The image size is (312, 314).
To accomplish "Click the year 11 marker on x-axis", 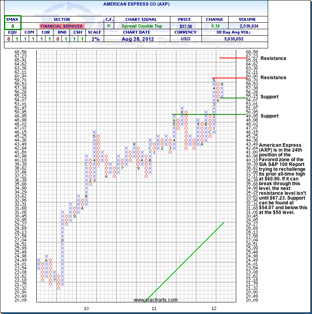I will tap(154, 308).
